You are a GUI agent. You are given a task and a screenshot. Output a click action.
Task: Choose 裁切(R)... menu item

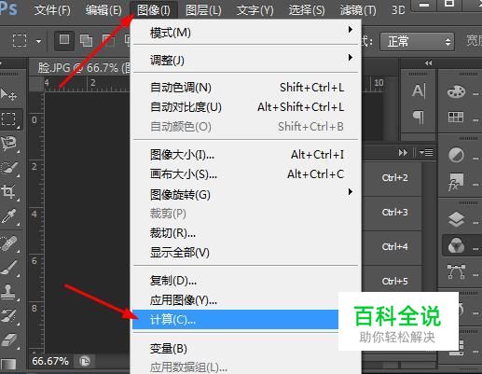pos(246,233)
